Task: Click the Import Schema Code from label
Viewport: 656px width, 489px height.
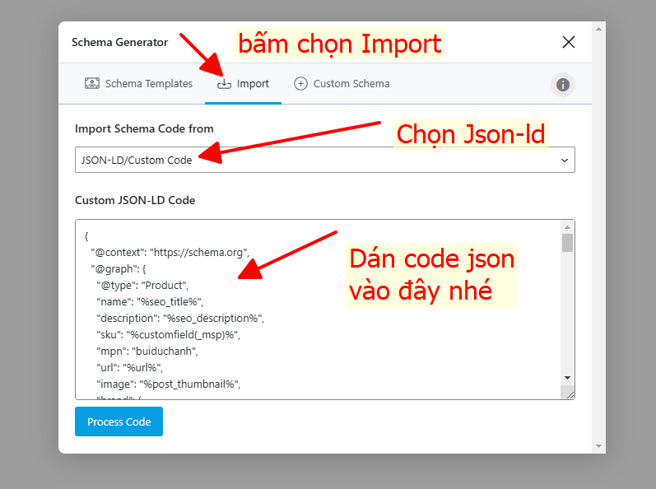Action: 144,128
